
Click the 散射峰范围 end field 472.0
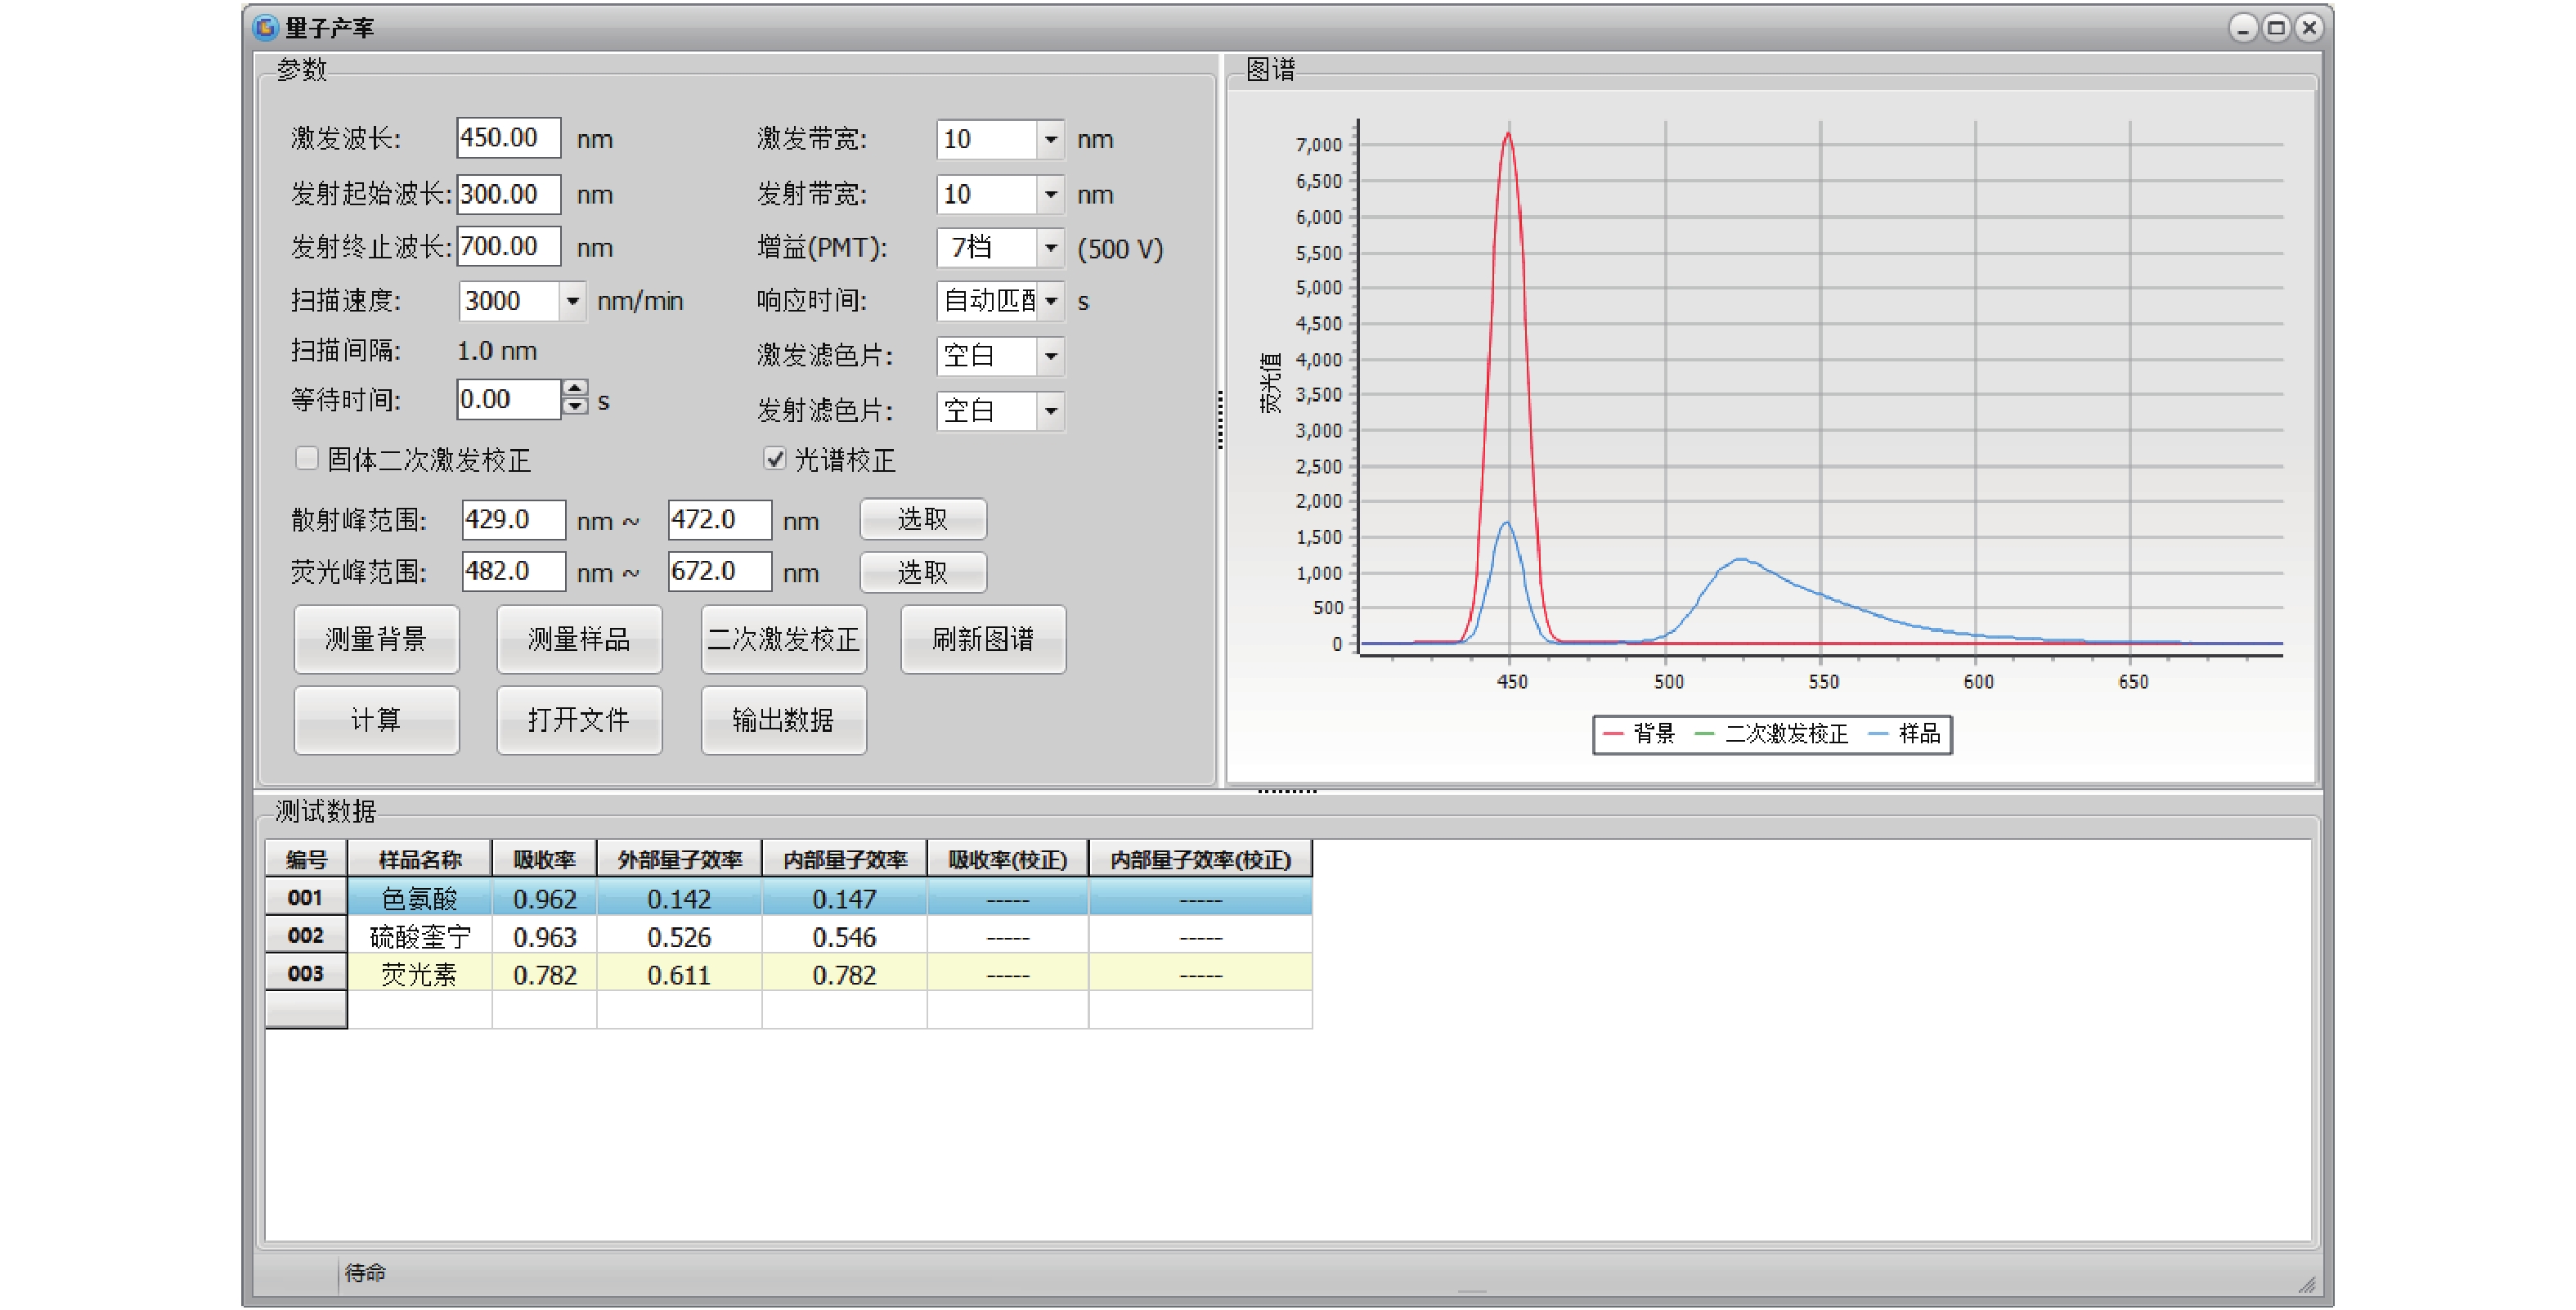pos(719,520)
